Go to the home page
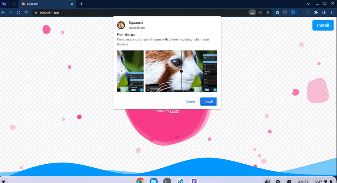Screen dimensions: 337x183 [x=26, y=12]
